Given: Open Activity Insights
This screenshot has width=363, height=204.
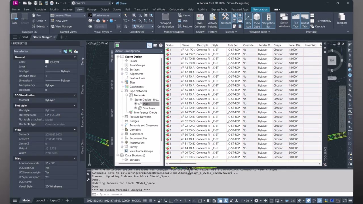Looking at the screenshot, I should click(212, 21).
